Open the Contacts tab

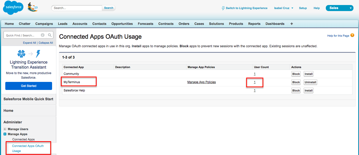[99, 24]
